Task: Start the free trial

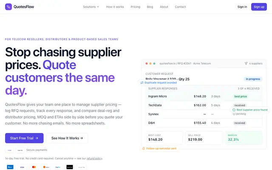Action: 24,138
